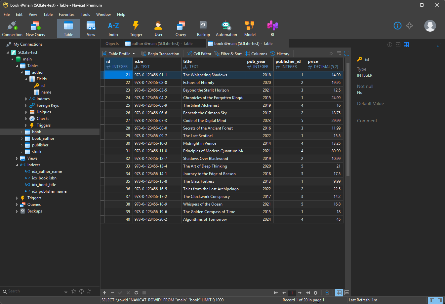Screen dimensions: 445x304
Task: Open the User toolbar icon
Action: pos(158,29)
